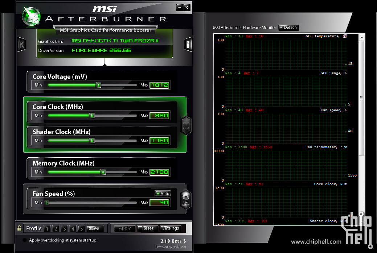Select profile slot 4

tap(73, 228)
